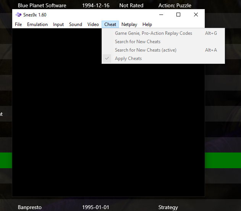Select Blue Planet Software in background list

tap(42, 5)
